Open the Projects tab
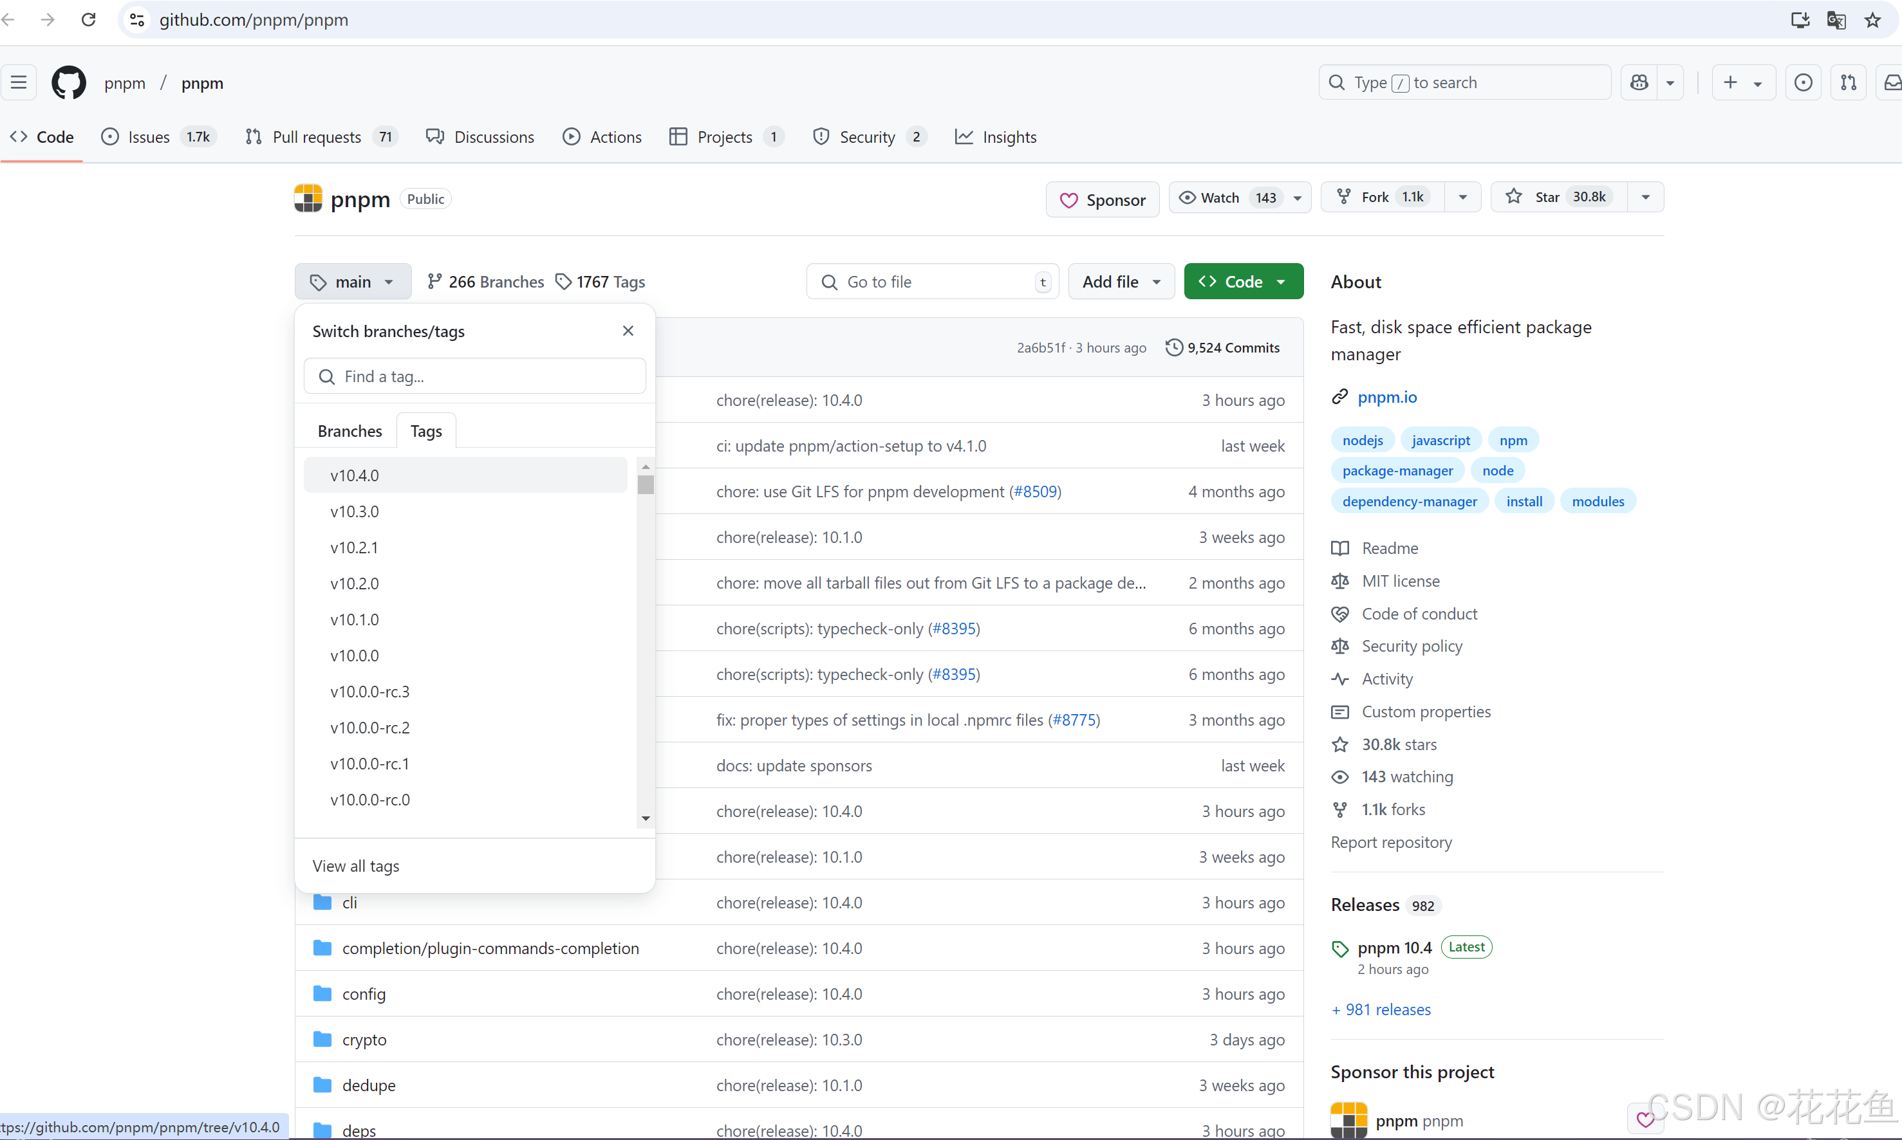 click(726, 137)
